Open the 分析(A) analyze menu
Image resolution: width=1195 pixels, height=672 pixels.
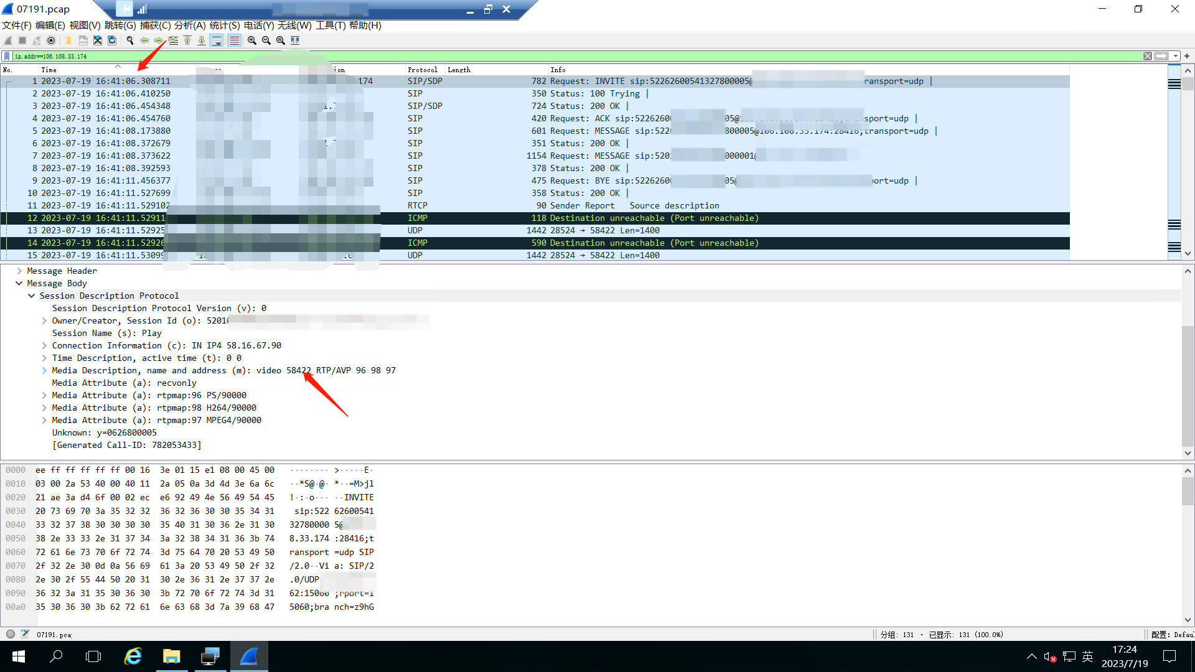click(x=189, y=26)
